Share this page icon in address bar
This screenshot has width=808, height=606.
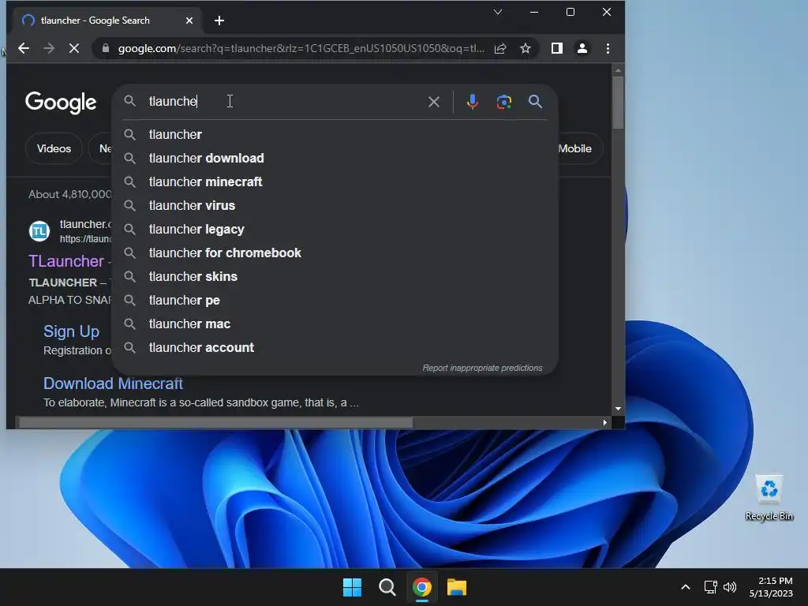pyautogui.click(x=499, y=48)
